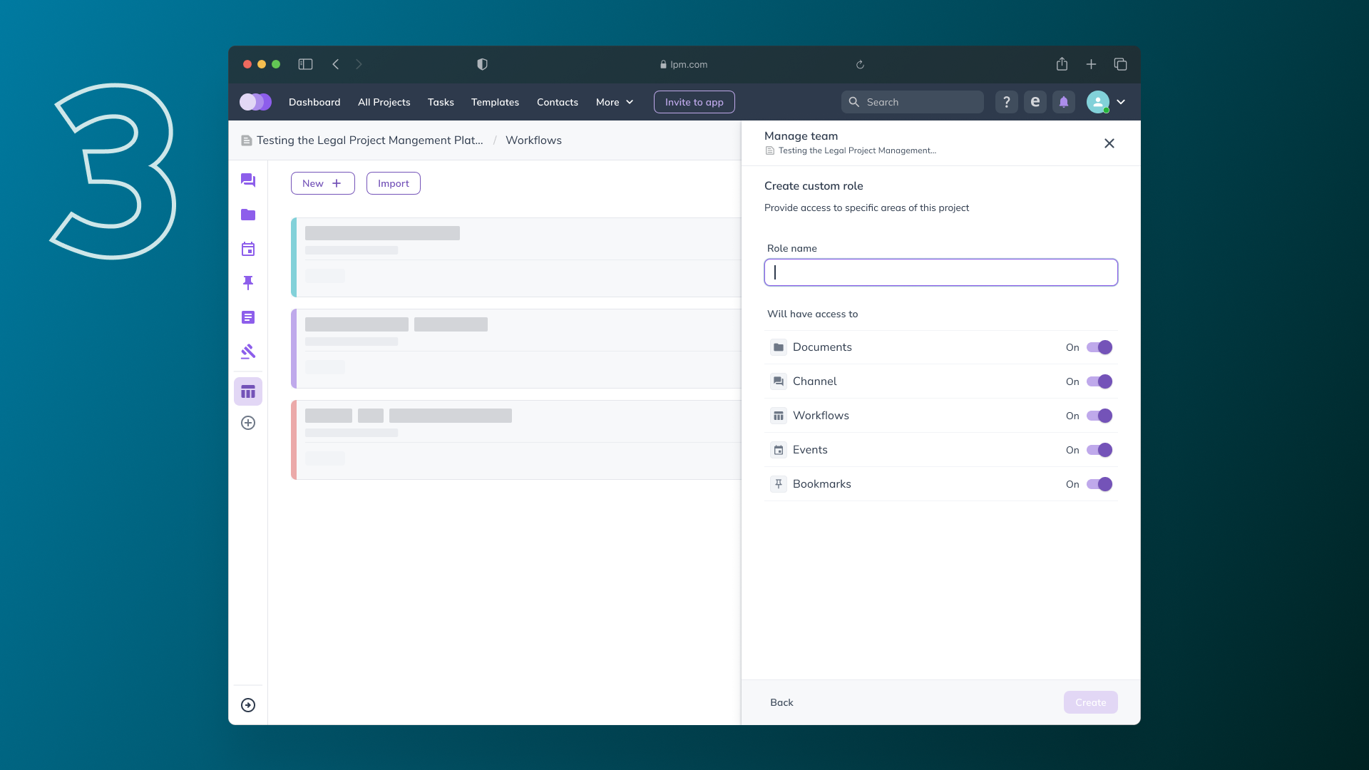Open New workflow plus button
Viewport: 1369px width, 770px height.
tap(322, 183)
